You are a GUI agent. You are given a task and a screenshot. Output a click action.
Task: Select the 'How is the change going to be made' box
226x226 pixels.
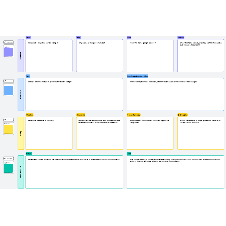(150, 56)
